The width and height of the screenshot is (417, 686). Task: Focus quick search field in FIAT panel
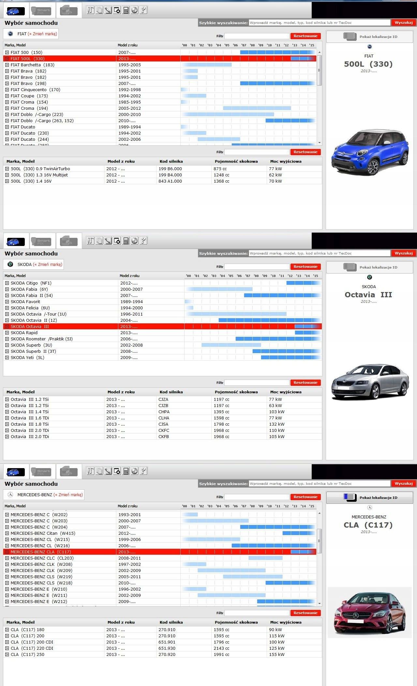click(319, 23)
